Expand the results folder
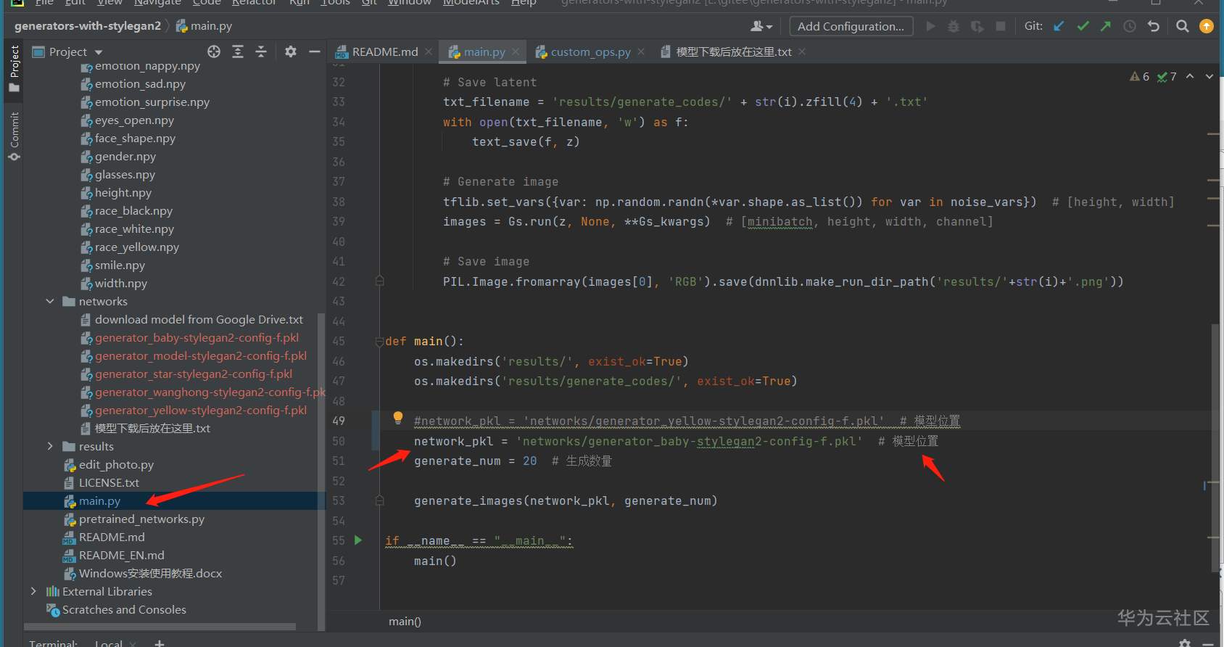Screen dimensions: 1224x647 (x=50, y=446)
